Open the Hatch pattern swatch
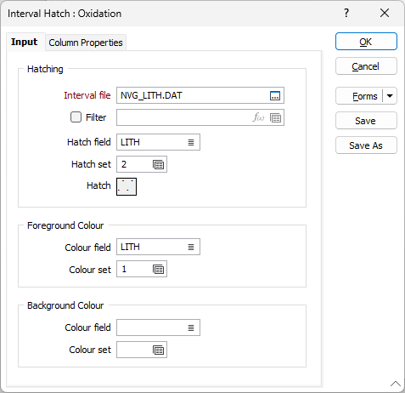 click(127, 186)
